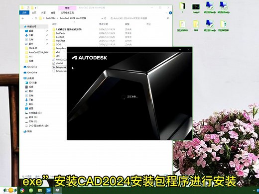259x194 pixels.
Task: Open Explorer help question mark icon
Action: [x=170, y=13]
